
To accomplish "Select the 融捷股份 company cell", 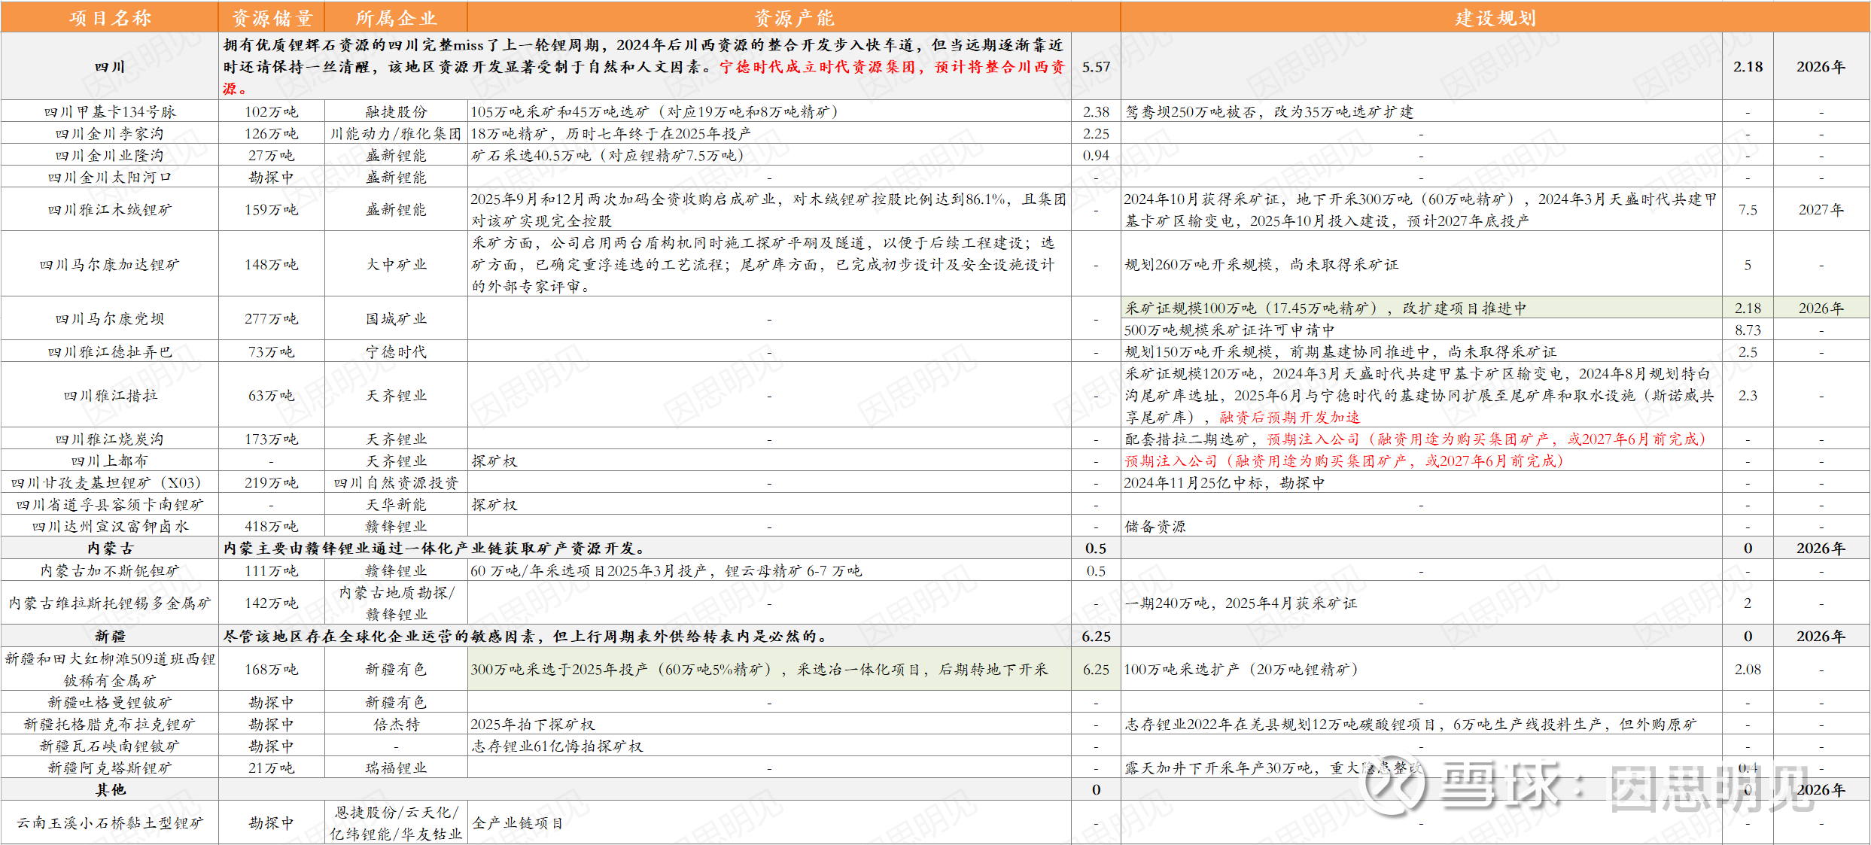I will coord(396,112).
